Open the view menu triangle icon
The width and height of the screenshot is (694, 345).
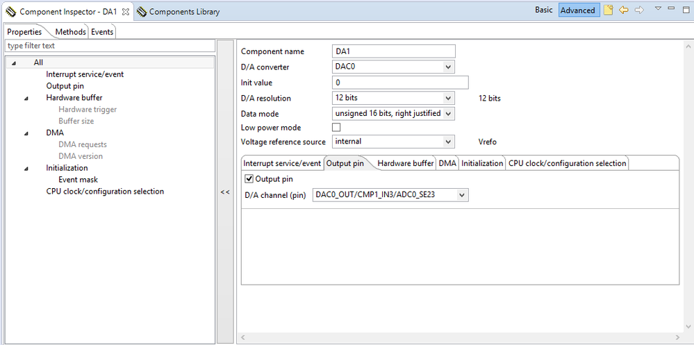pos(658,8)
